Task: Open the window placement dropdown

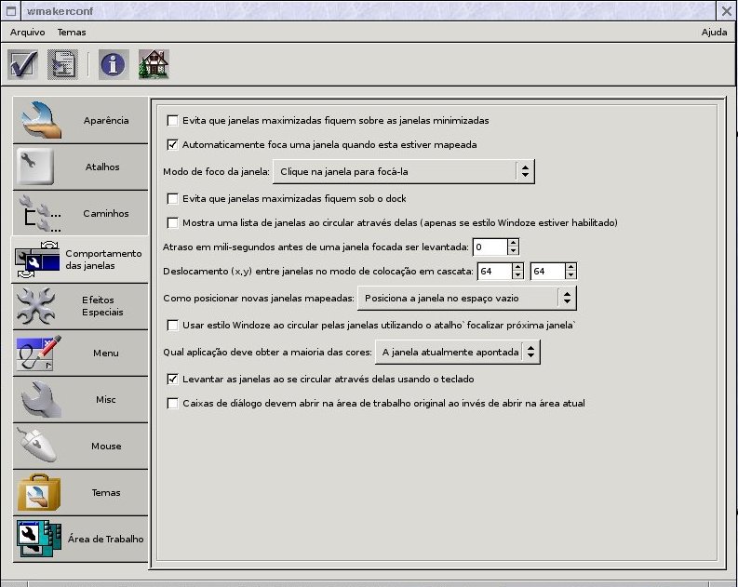Action: point(467,299)
